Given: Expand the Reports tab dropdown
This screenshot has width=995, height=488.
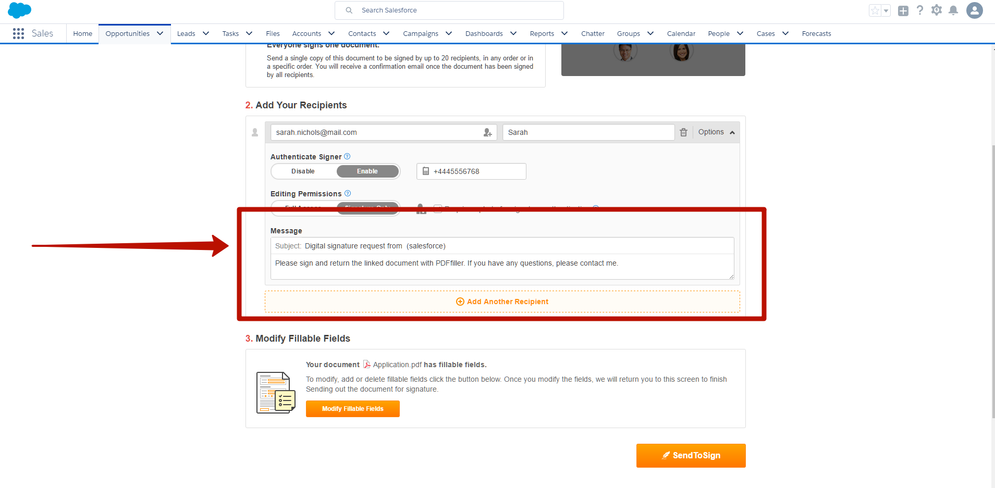Looking at the screenshot, I should tap(564, 33).
